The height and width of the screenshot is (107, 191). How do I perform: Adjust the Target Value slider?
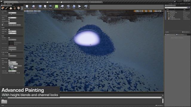pos(12,71)
